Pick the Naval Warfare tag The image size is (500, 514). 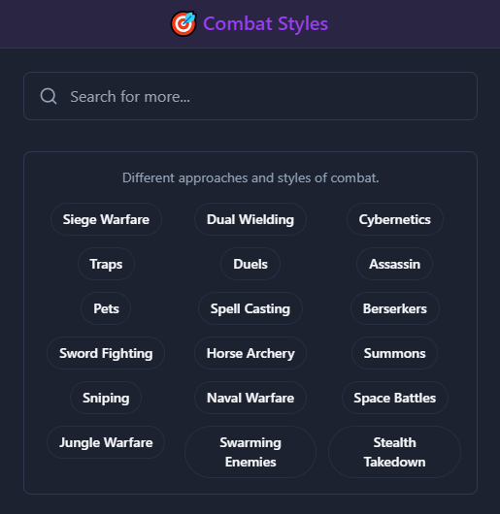(250, 398)
